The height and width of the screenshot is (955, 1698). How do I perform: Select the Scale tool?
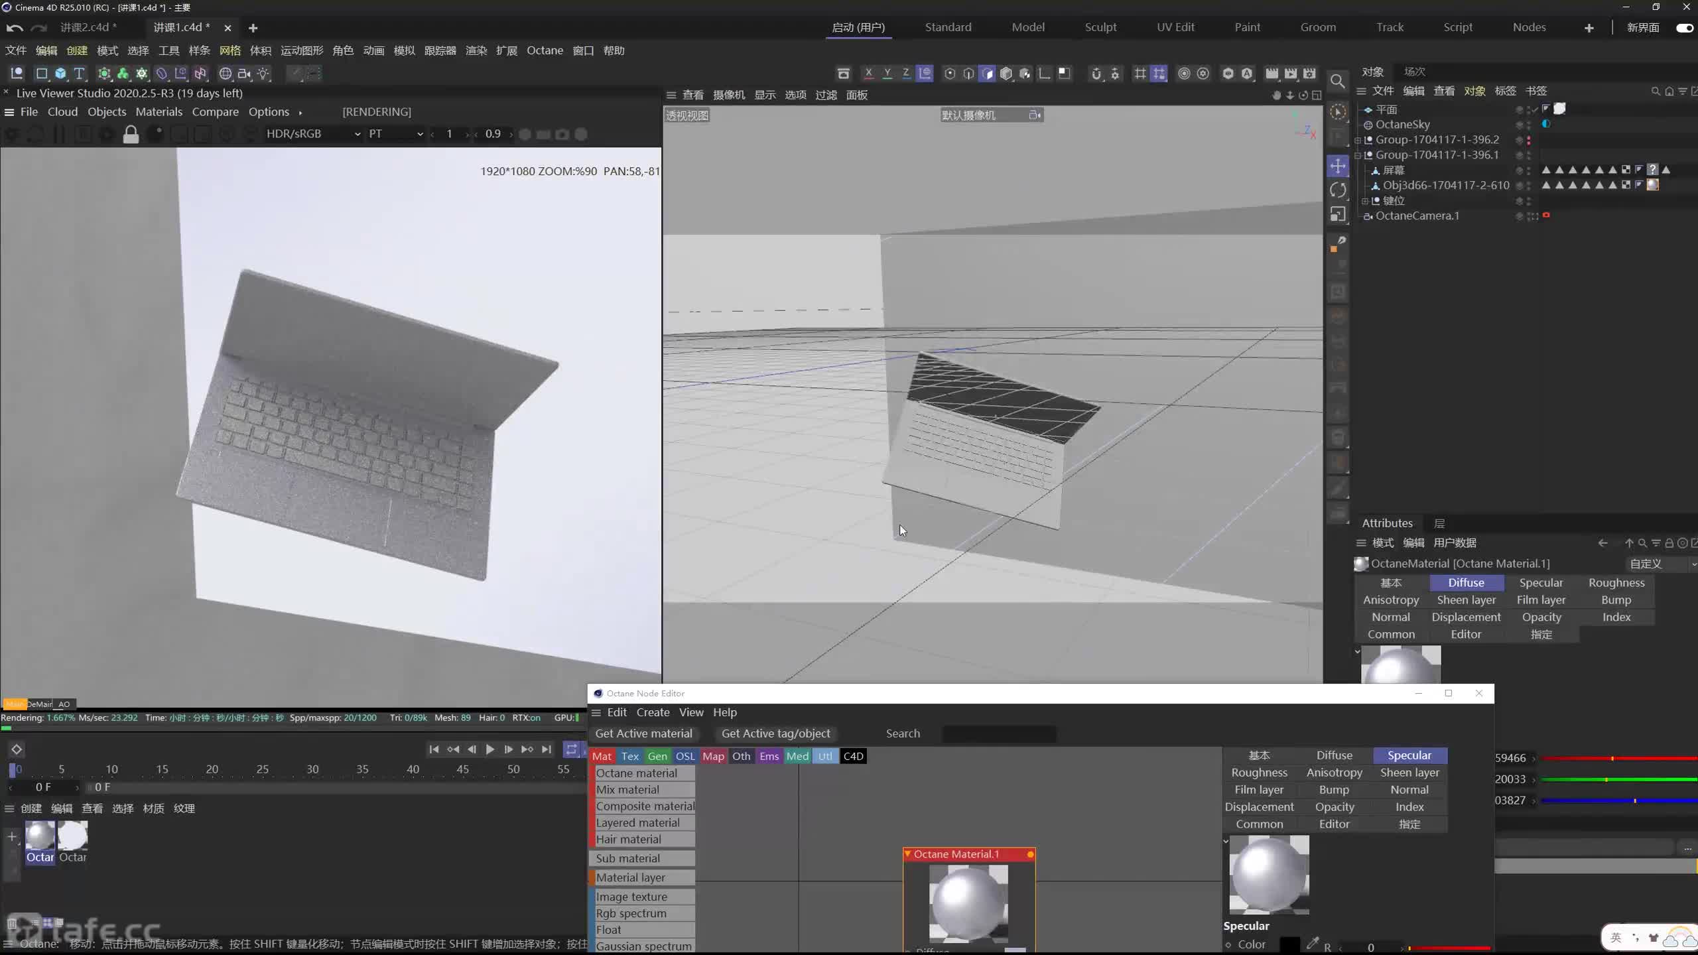(1338, 214)
